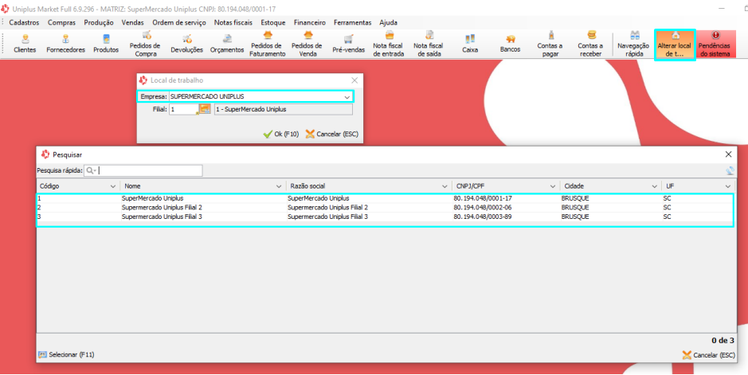This screenshot has width=748, height=375.
Task: Click Alterar local de trabalho icon
Action: click(675, 45)
